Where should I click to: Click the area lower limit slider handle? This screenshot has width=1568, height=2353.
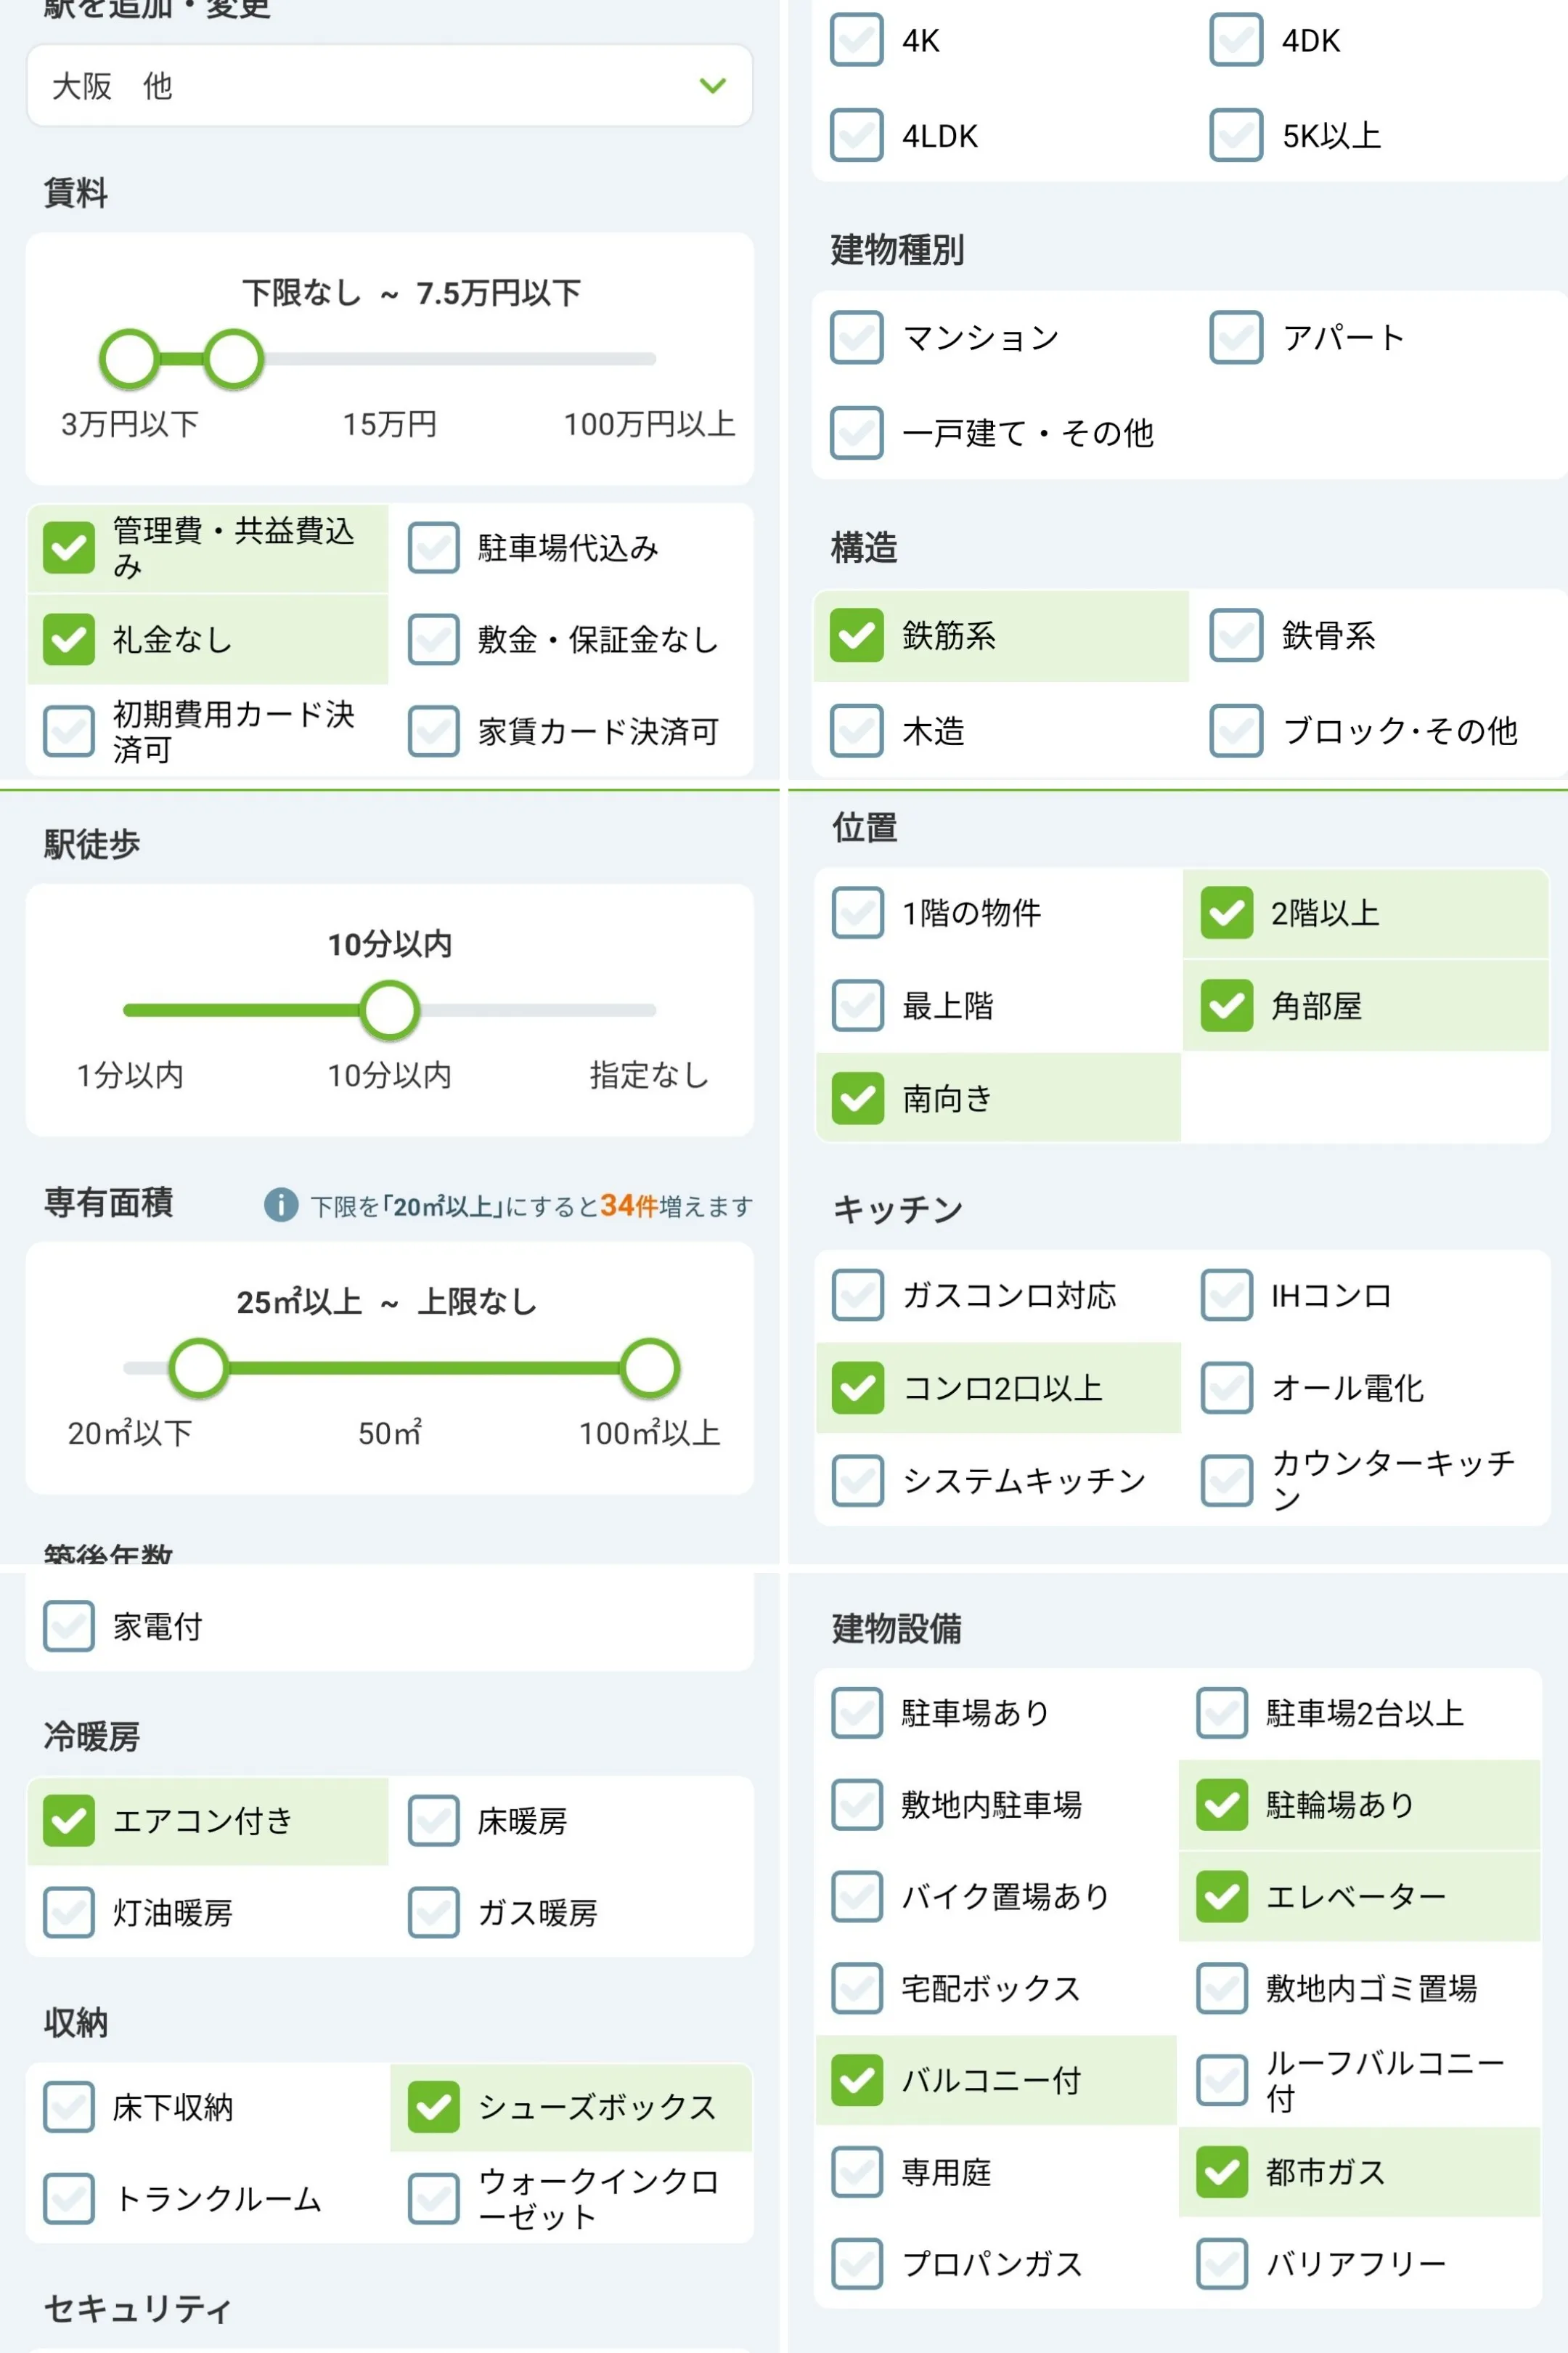pos(199,1367)
